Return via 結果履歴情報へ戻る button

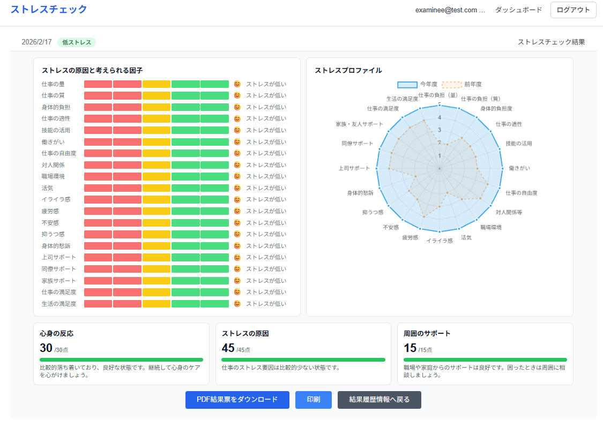pos(379,400)
